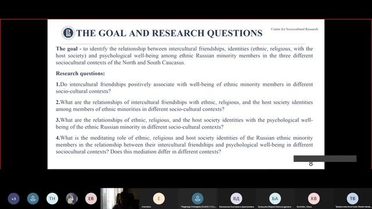The width and height of the screenshot is (372, 209).
Task: Click the 'Research questions:' heading
Action: [x=80, y=74]
